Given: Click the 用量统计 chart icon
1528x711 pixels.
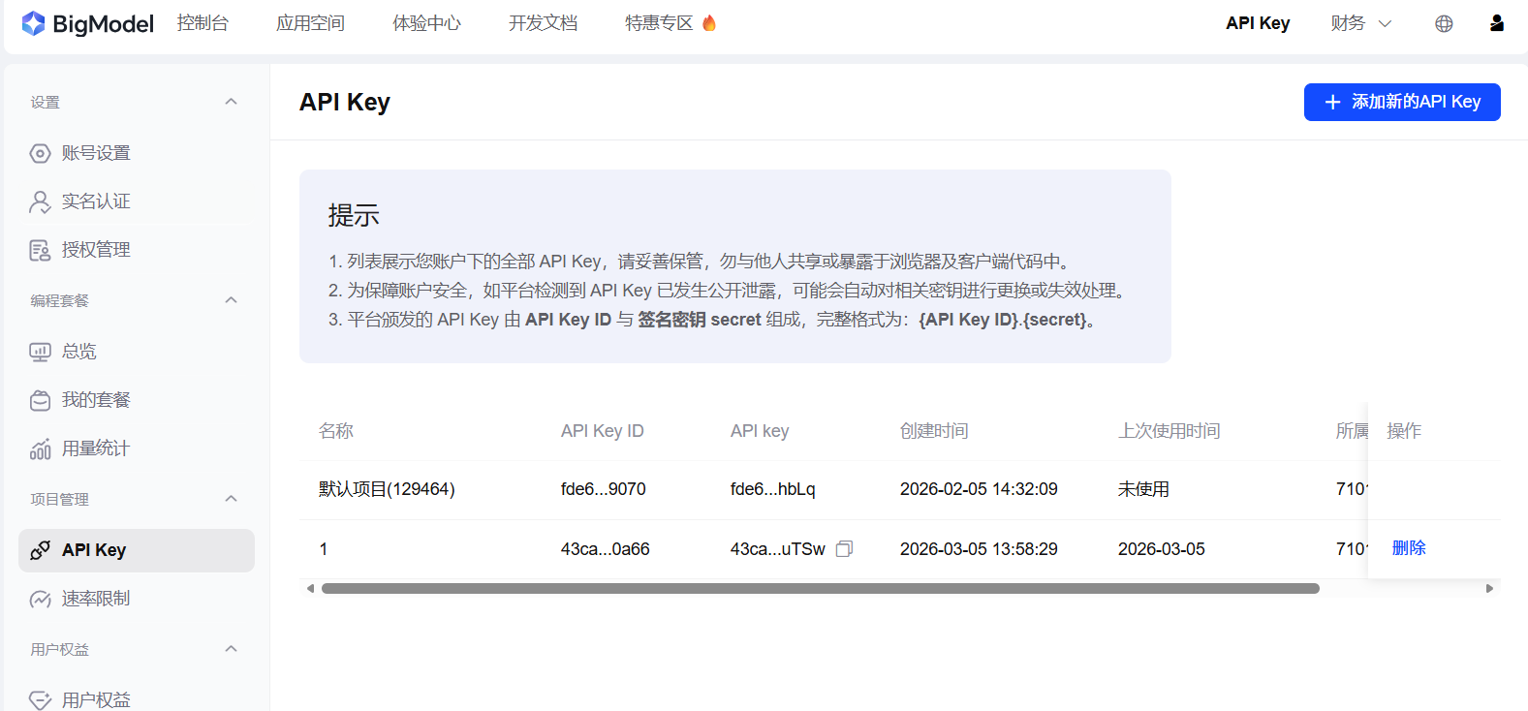Looking at the screenshot, I should pyautogui.click(x=40, y=448).
